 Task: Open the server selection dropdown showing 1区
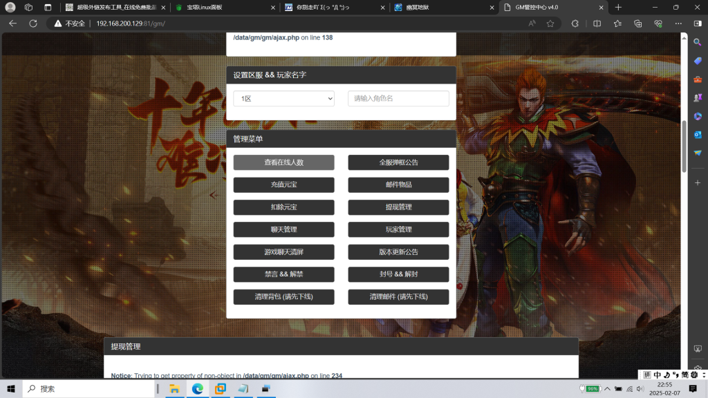click(x=283, y=98)
